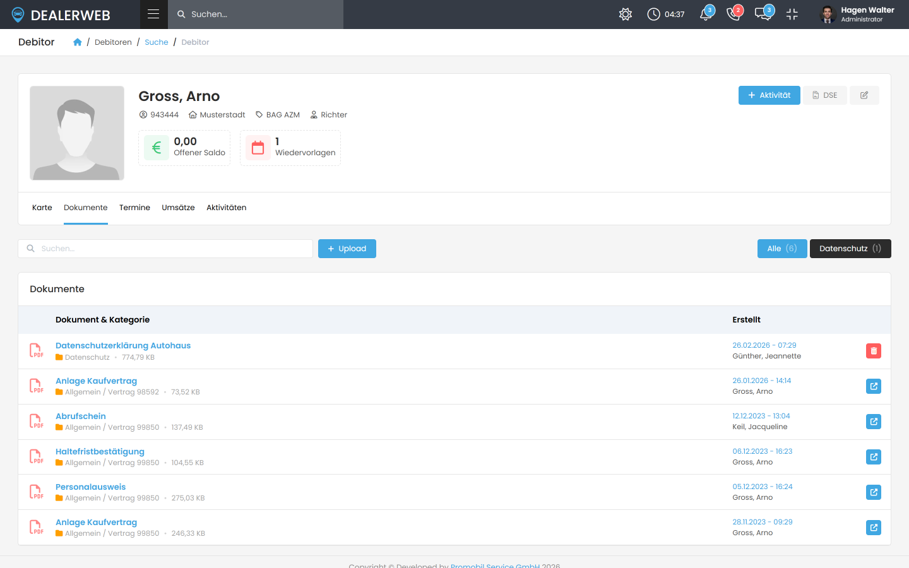Click the DSE button
The height and width of the screenshot is (568, 909).
click(825, 95)
